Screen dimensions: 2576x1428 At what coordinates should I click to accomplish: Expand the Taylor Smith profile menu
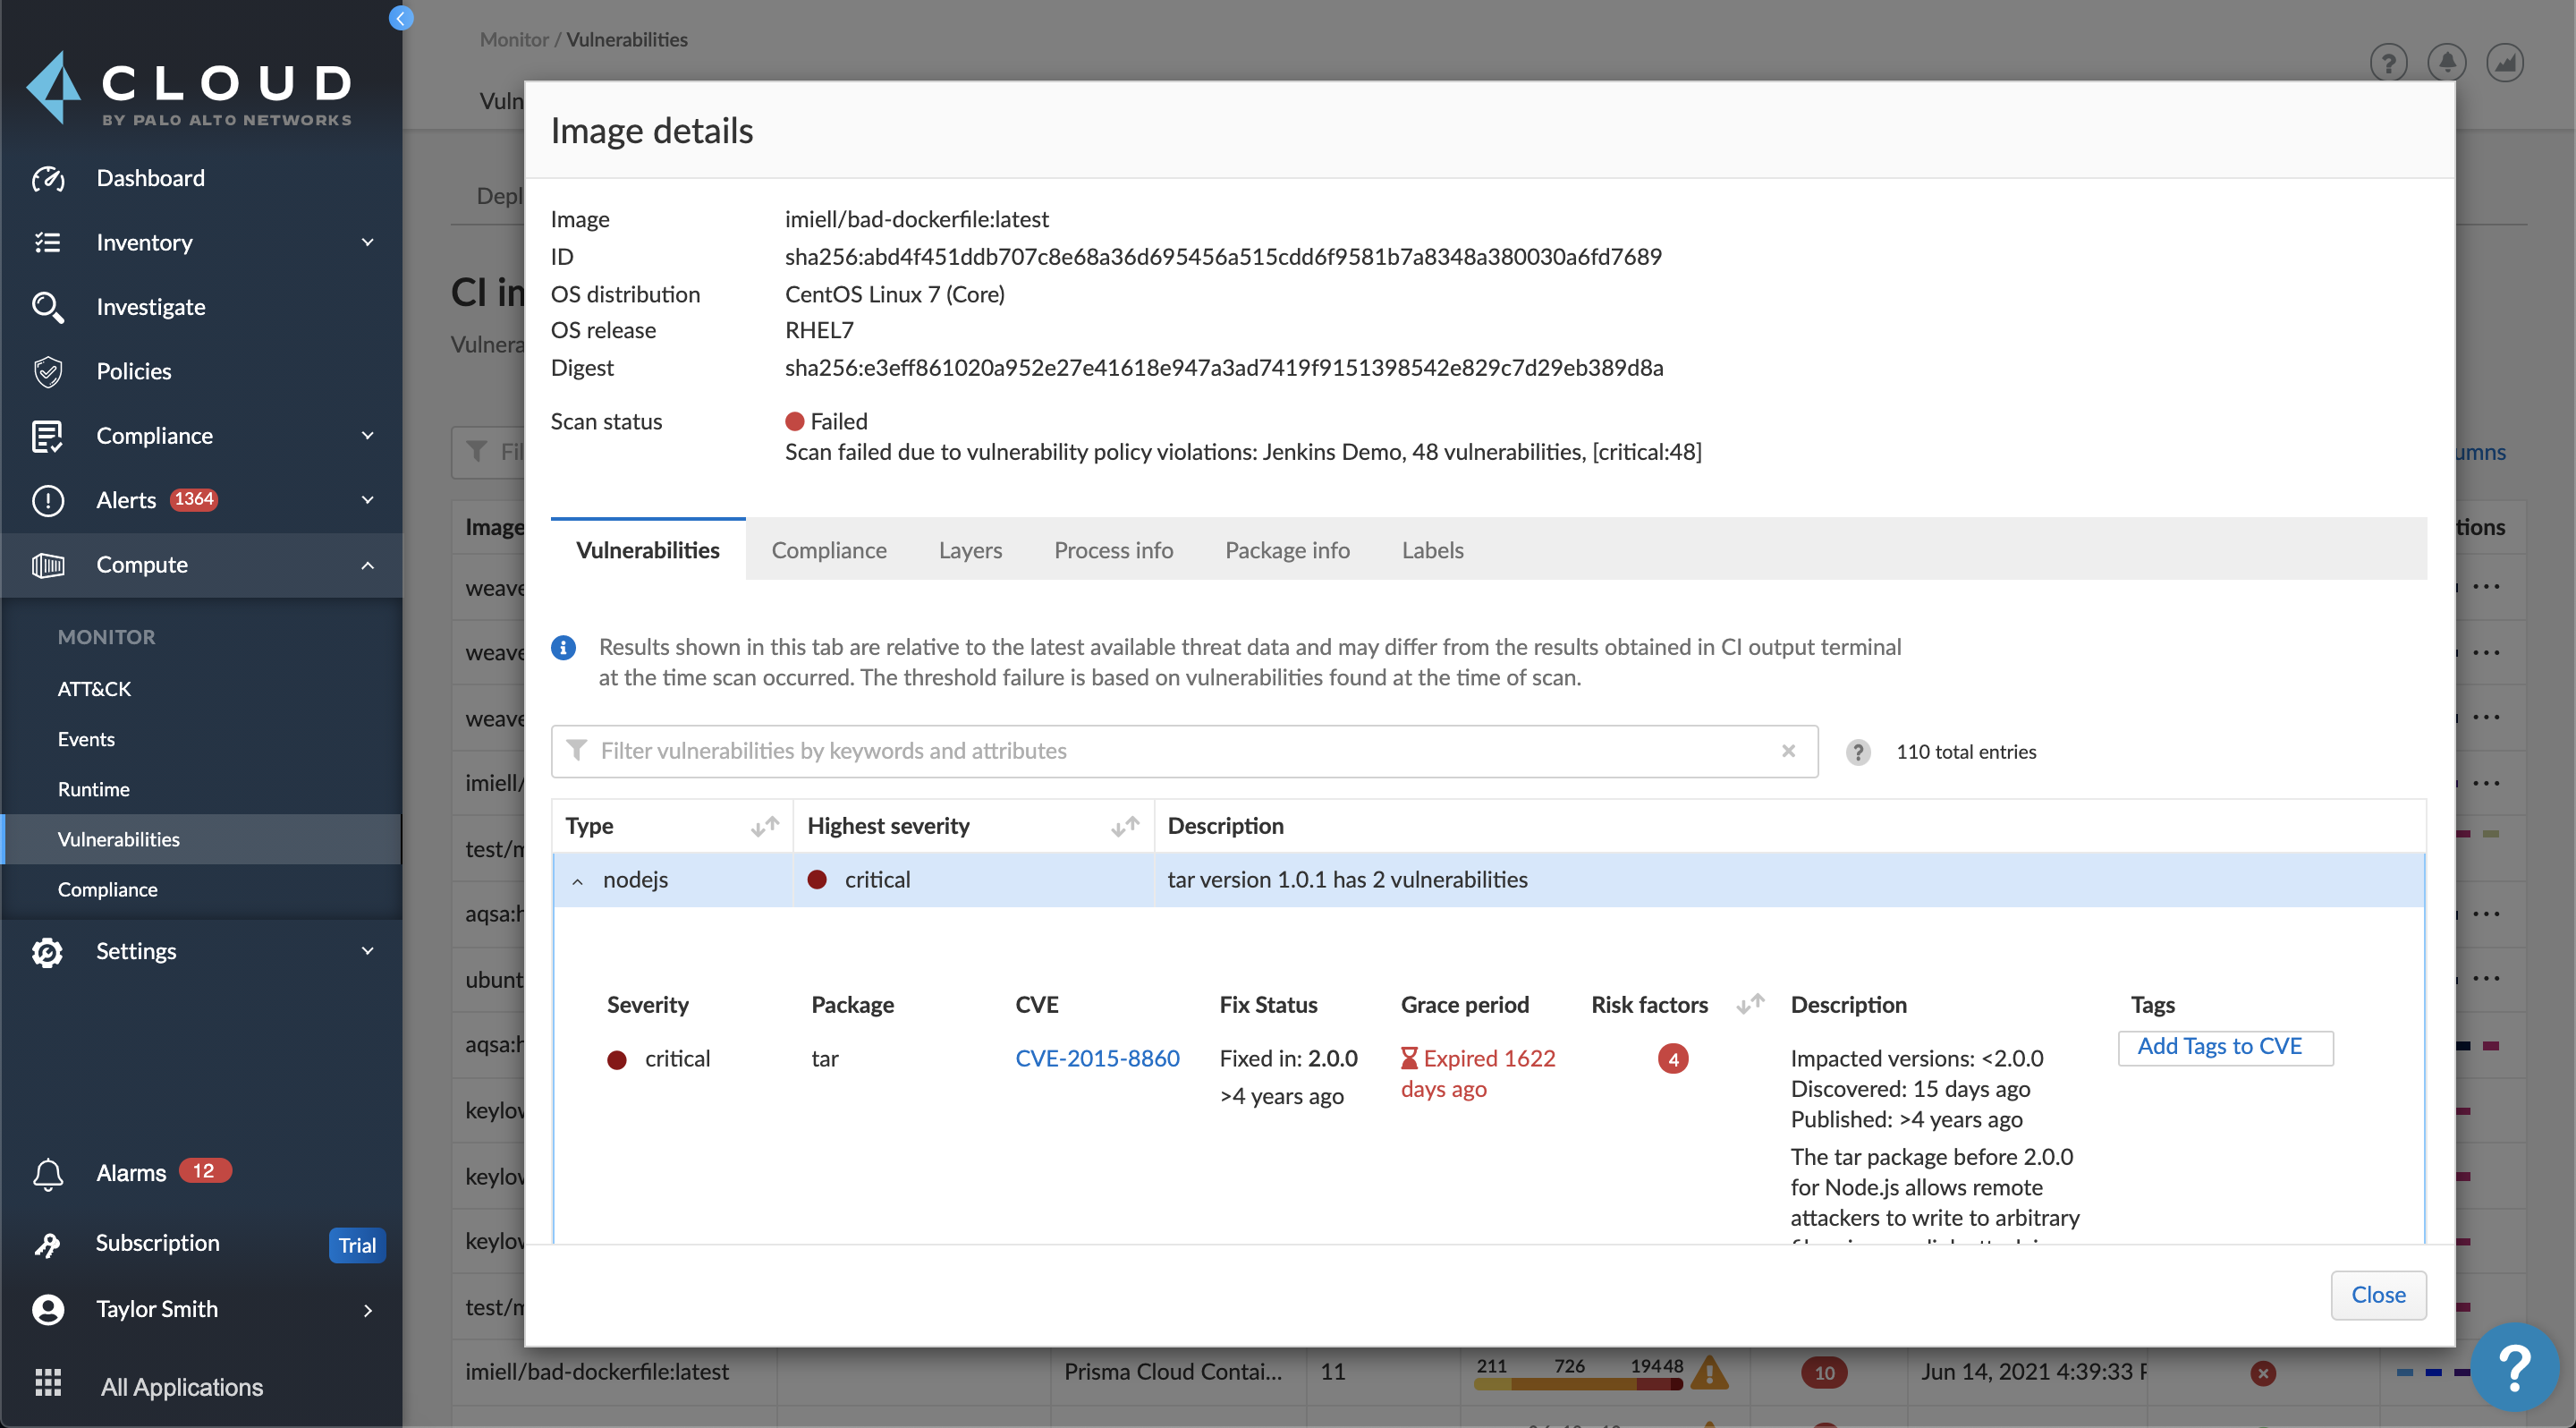point(367,1310)
